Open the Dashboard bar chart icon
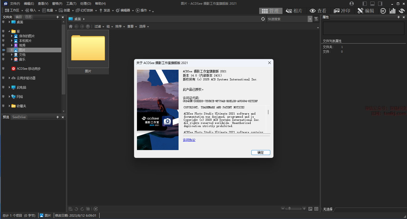Screen dimensions: 407x219 coord(392,11)
